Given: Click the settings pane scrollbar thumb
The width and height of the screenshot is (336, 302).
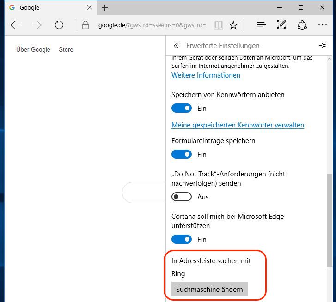Looking at the screenshot, I should click(x=330, y=220).
